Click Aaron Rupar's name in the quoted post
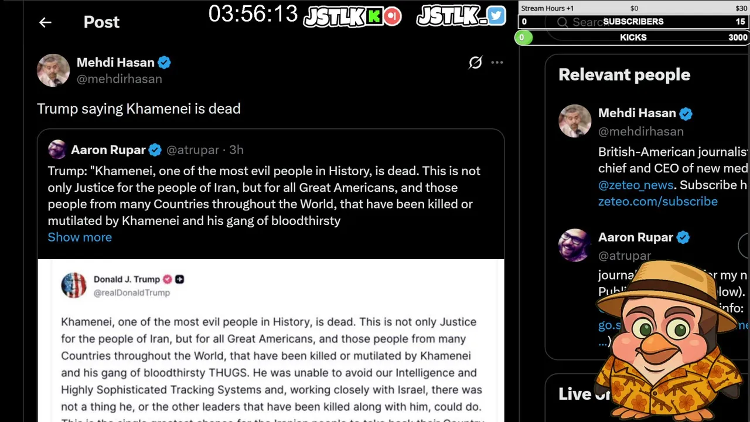Screen dimensions: 750x422 (x=108, y=150)
